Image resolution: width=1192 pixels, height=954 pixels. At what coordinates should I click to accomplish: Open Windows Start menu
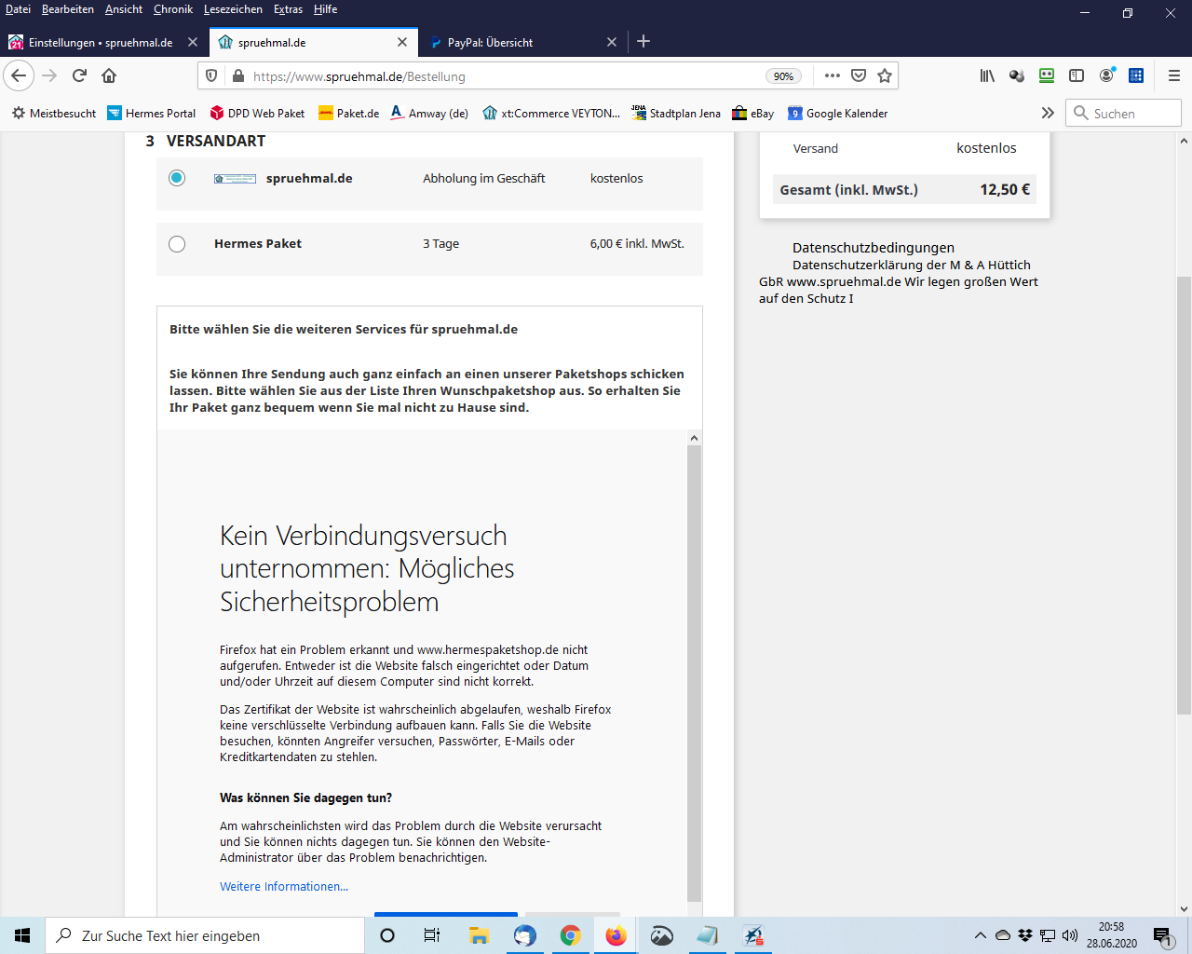click(x=22, y=935)
